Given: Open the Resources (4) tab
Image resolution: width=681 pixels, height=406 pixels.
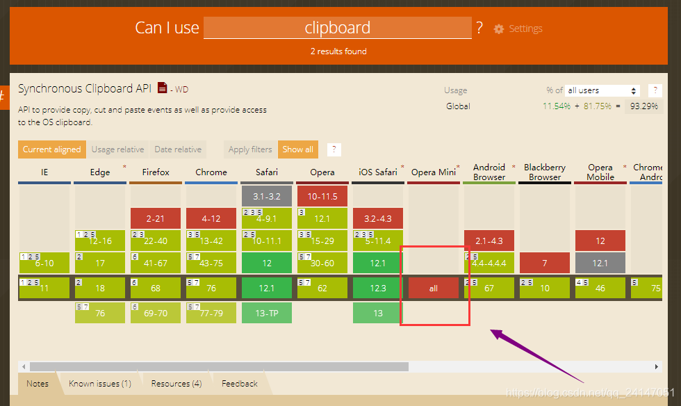Looking at the screenshot, I should coord(177,383).
